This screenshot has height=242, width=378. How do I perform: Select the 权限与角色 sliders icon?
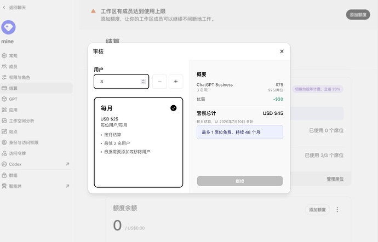click(x=4, y=77)
